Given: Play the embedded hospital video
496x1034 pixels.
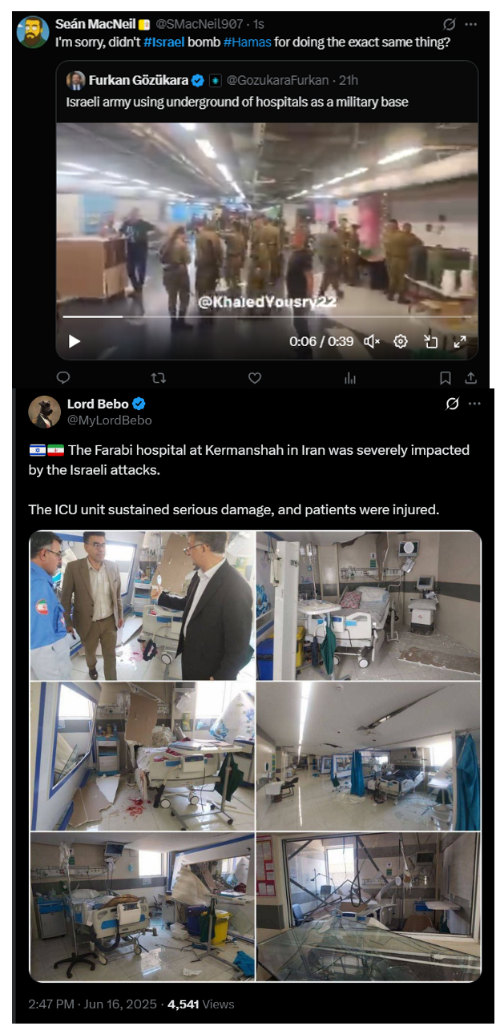Looking at the screenshot, I should coord(74,341).
